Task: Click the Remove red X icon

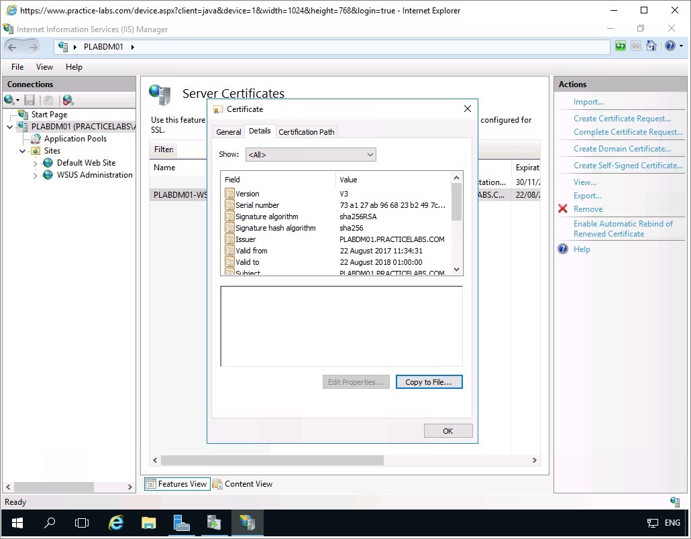Action: [x=563, y=209]
